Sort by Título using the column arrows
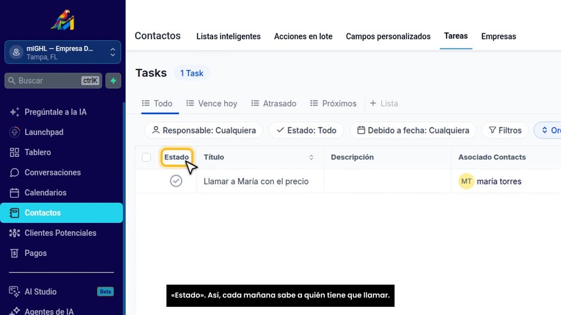 (311, 157)
